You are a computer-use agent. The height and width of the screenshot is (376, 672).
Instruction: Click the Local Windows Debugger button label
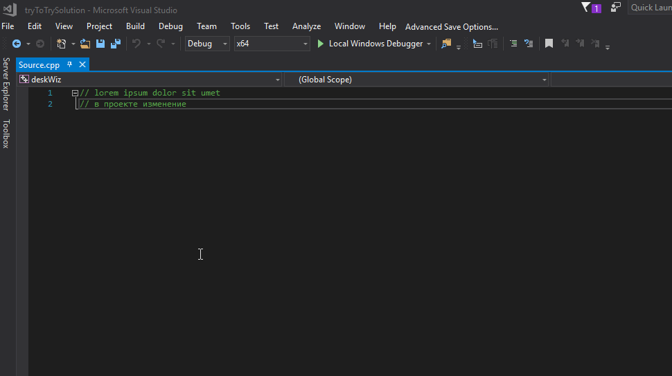(x=376, y=44)
